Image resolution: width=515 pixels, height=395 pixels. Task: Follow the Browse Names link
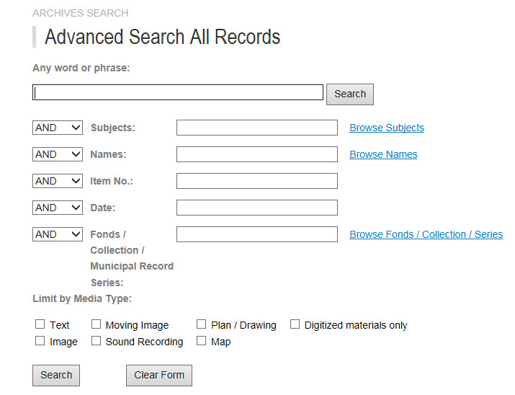[x=383, y=154]
